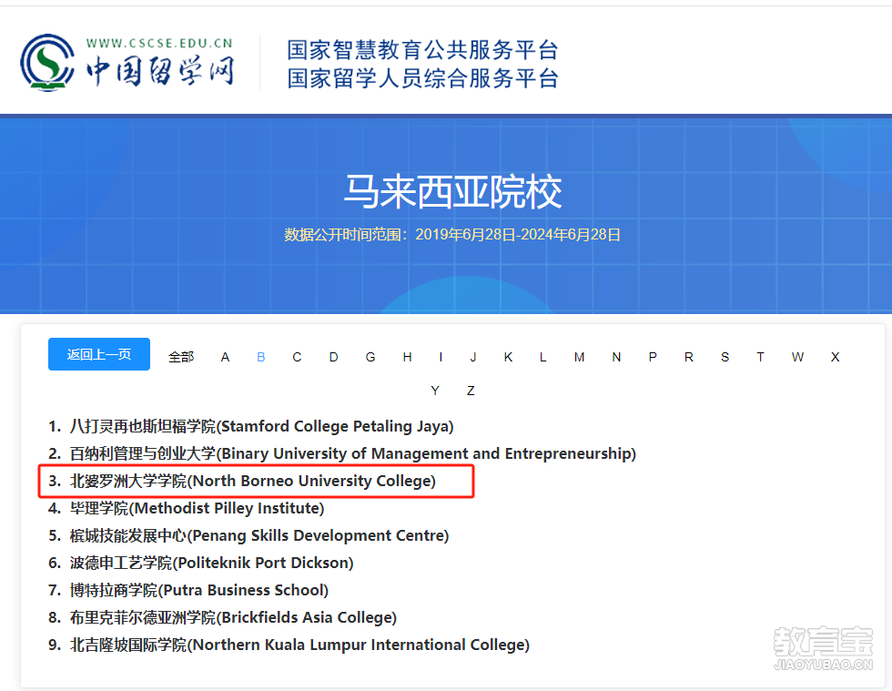Select letter P filter
The image size is (892, 691).
tap(654, 357)
